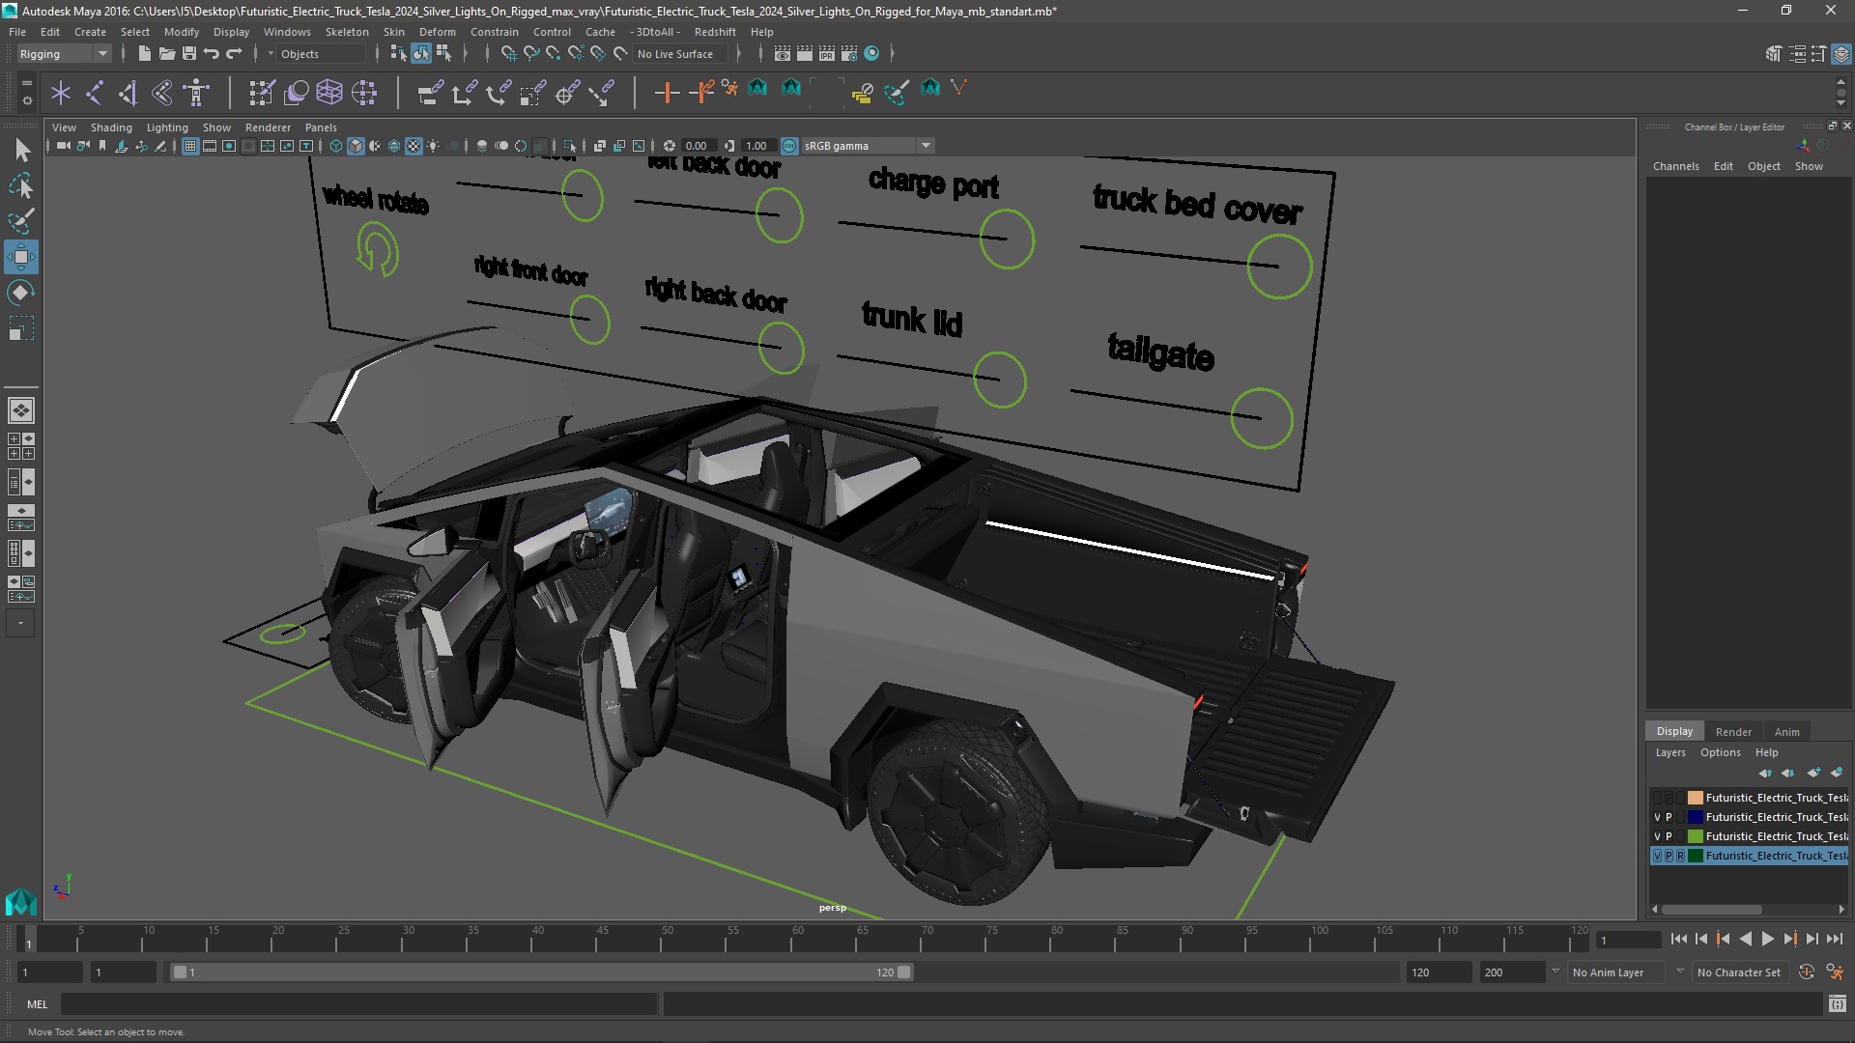This screenshot has width=1855, height=1043.
Task: Start an IPR render
Action: click(827, 54)
